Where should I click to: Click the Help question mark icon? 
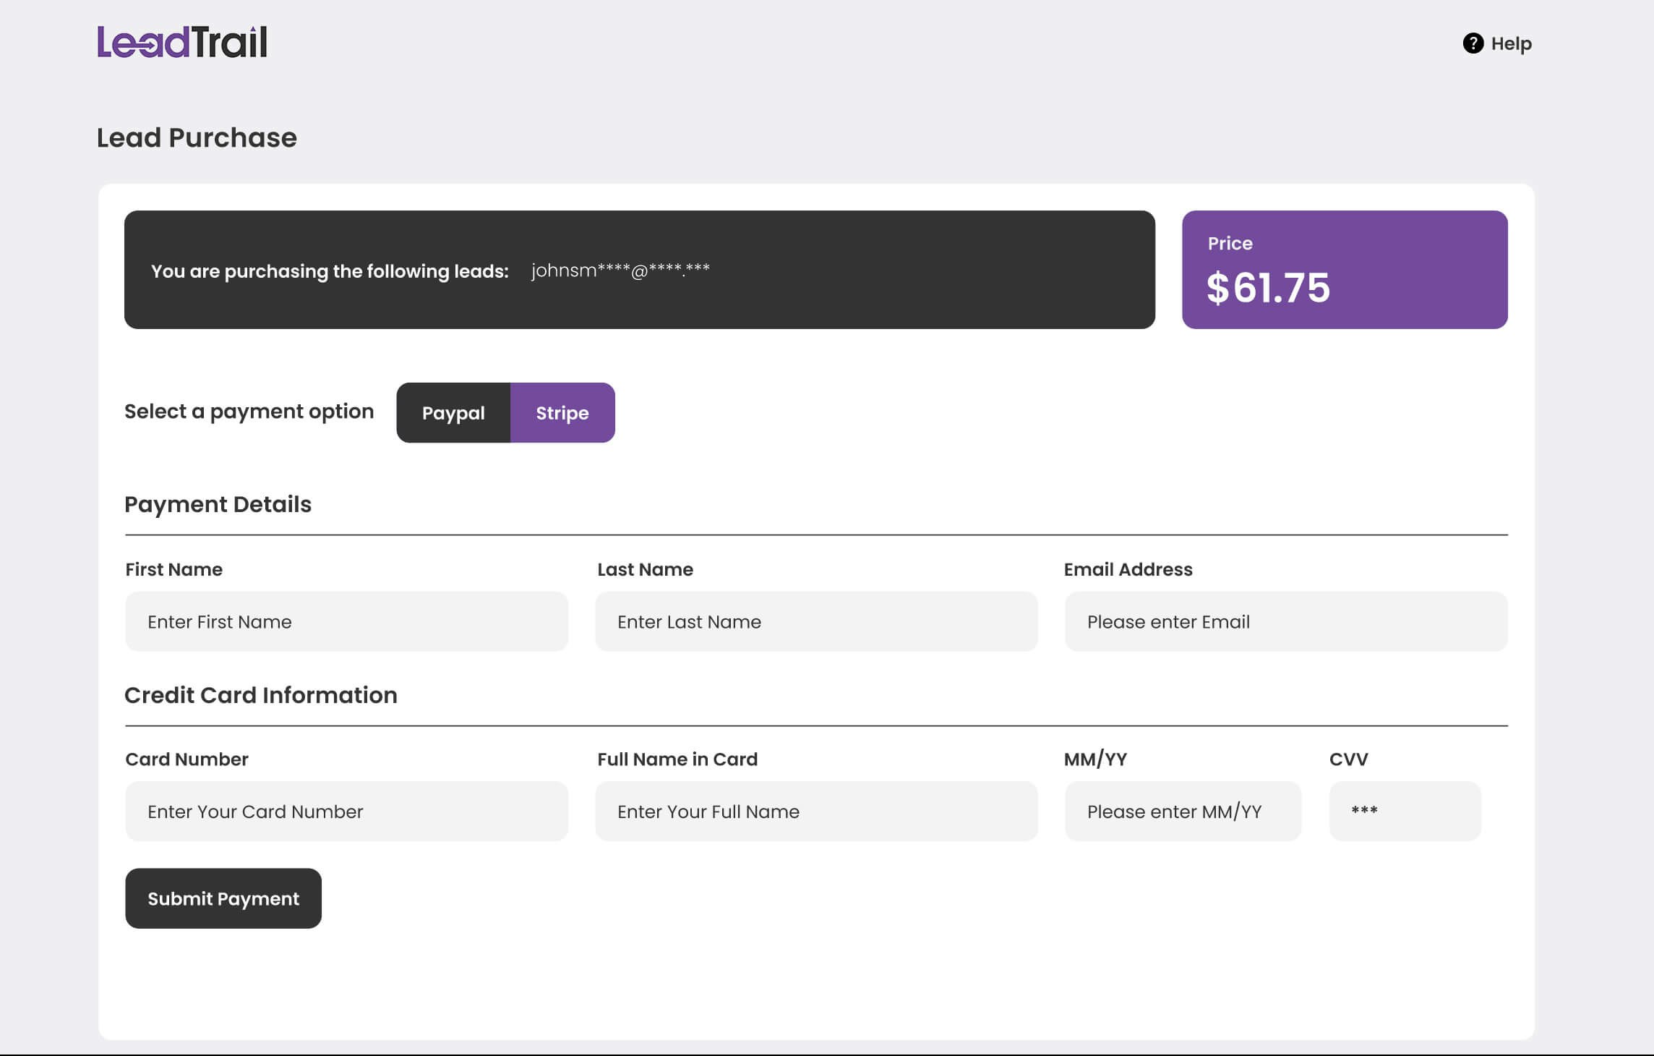pyautogui.click(x=1473, y=43)
